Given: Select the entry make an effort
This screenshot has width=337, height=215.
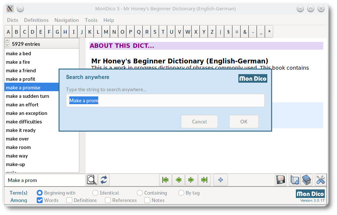Looking at the screenshot, I should tap(32, 105).
